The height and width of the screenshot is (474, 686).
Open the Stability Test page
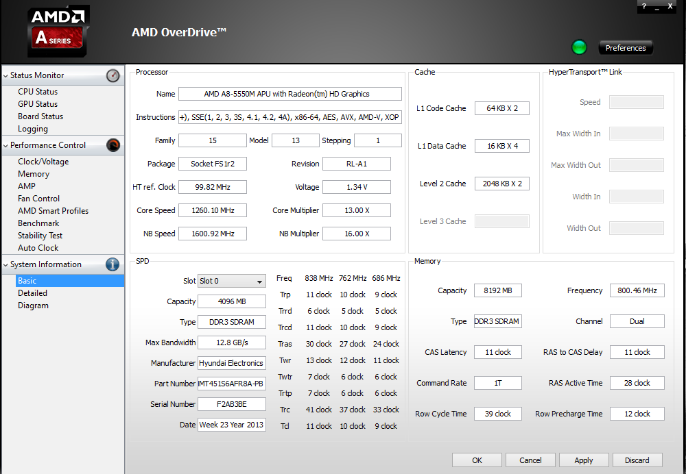pos(40,236)
